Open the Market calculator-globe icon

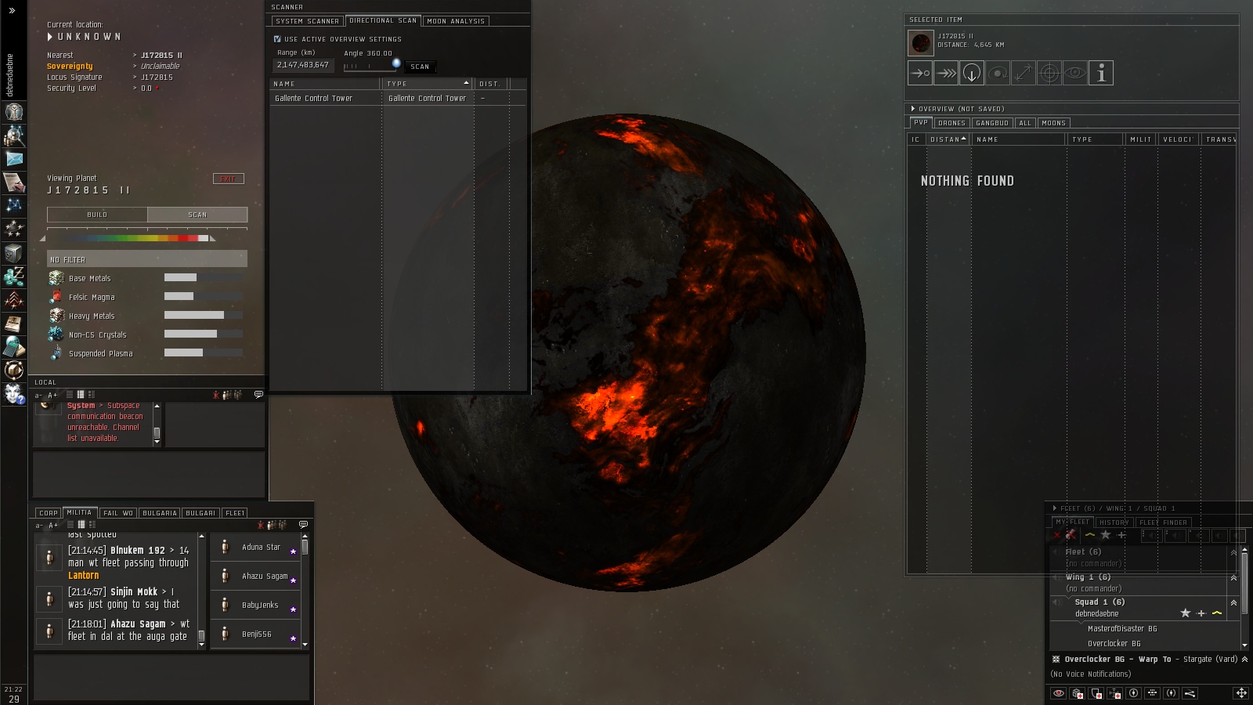(x=13, y=346)
